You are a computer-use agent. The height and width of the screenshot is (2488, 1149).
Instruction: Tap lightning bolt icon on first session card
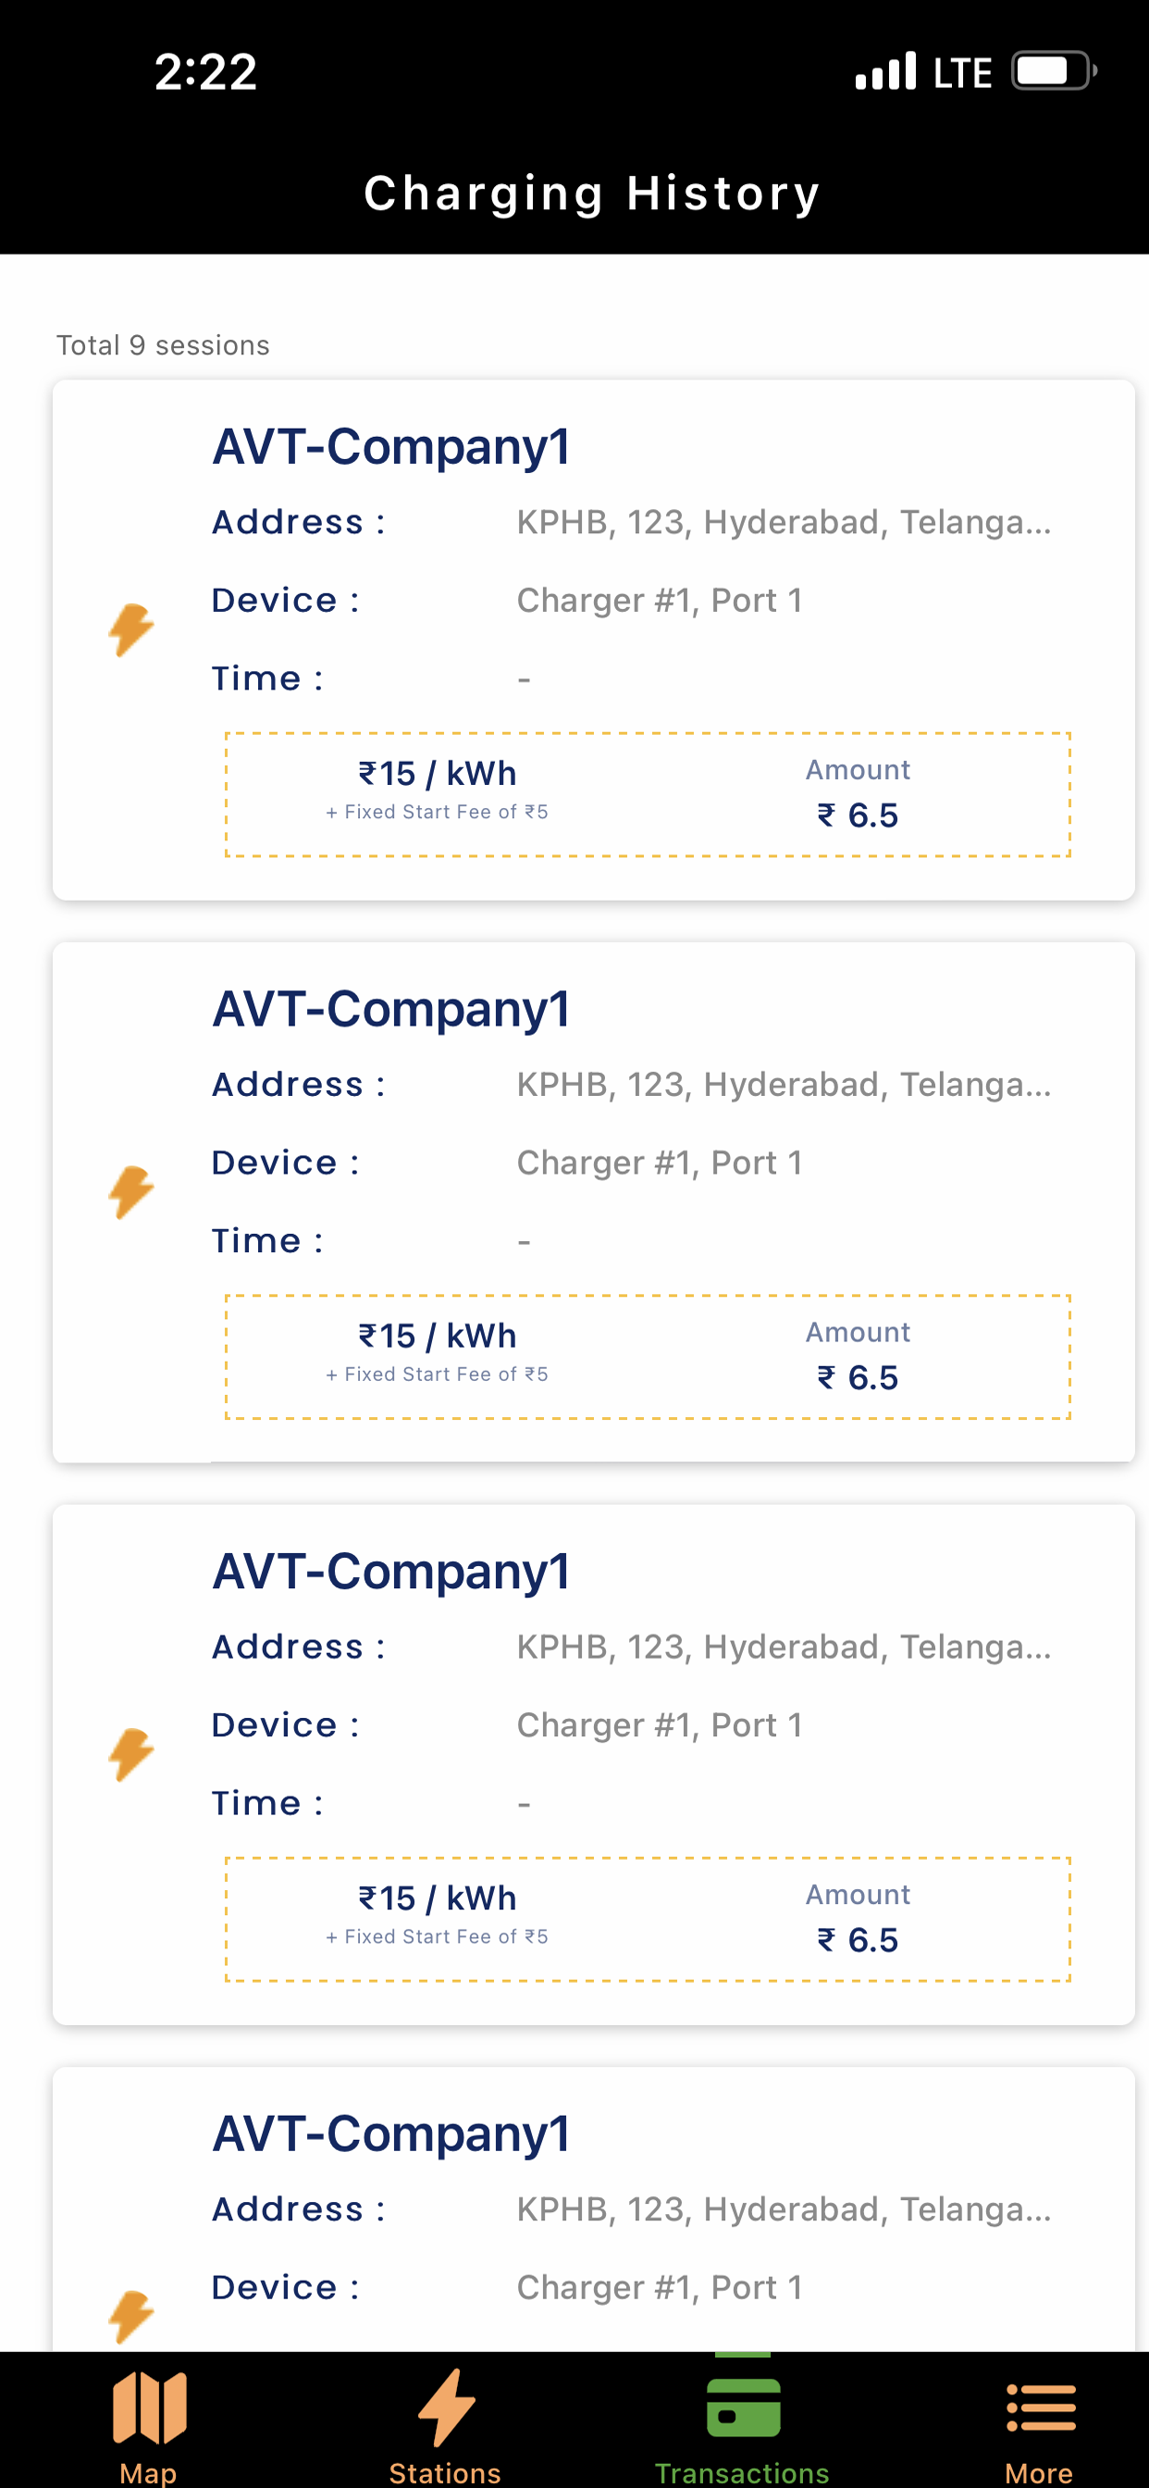[131, 629]
